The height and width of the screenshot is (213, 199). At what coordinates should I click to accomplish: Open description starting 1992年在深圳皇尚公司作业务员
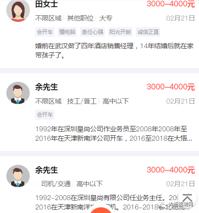coord(114,134)
